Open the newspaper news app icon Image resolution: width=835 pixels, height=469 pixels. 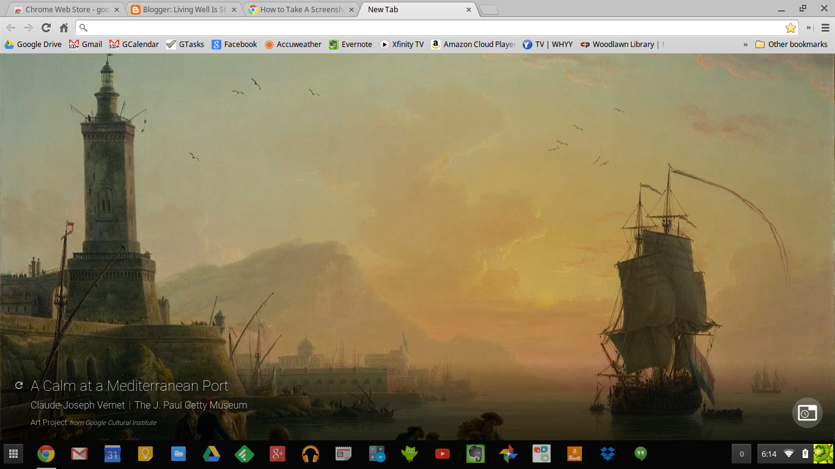coord(344,454)
